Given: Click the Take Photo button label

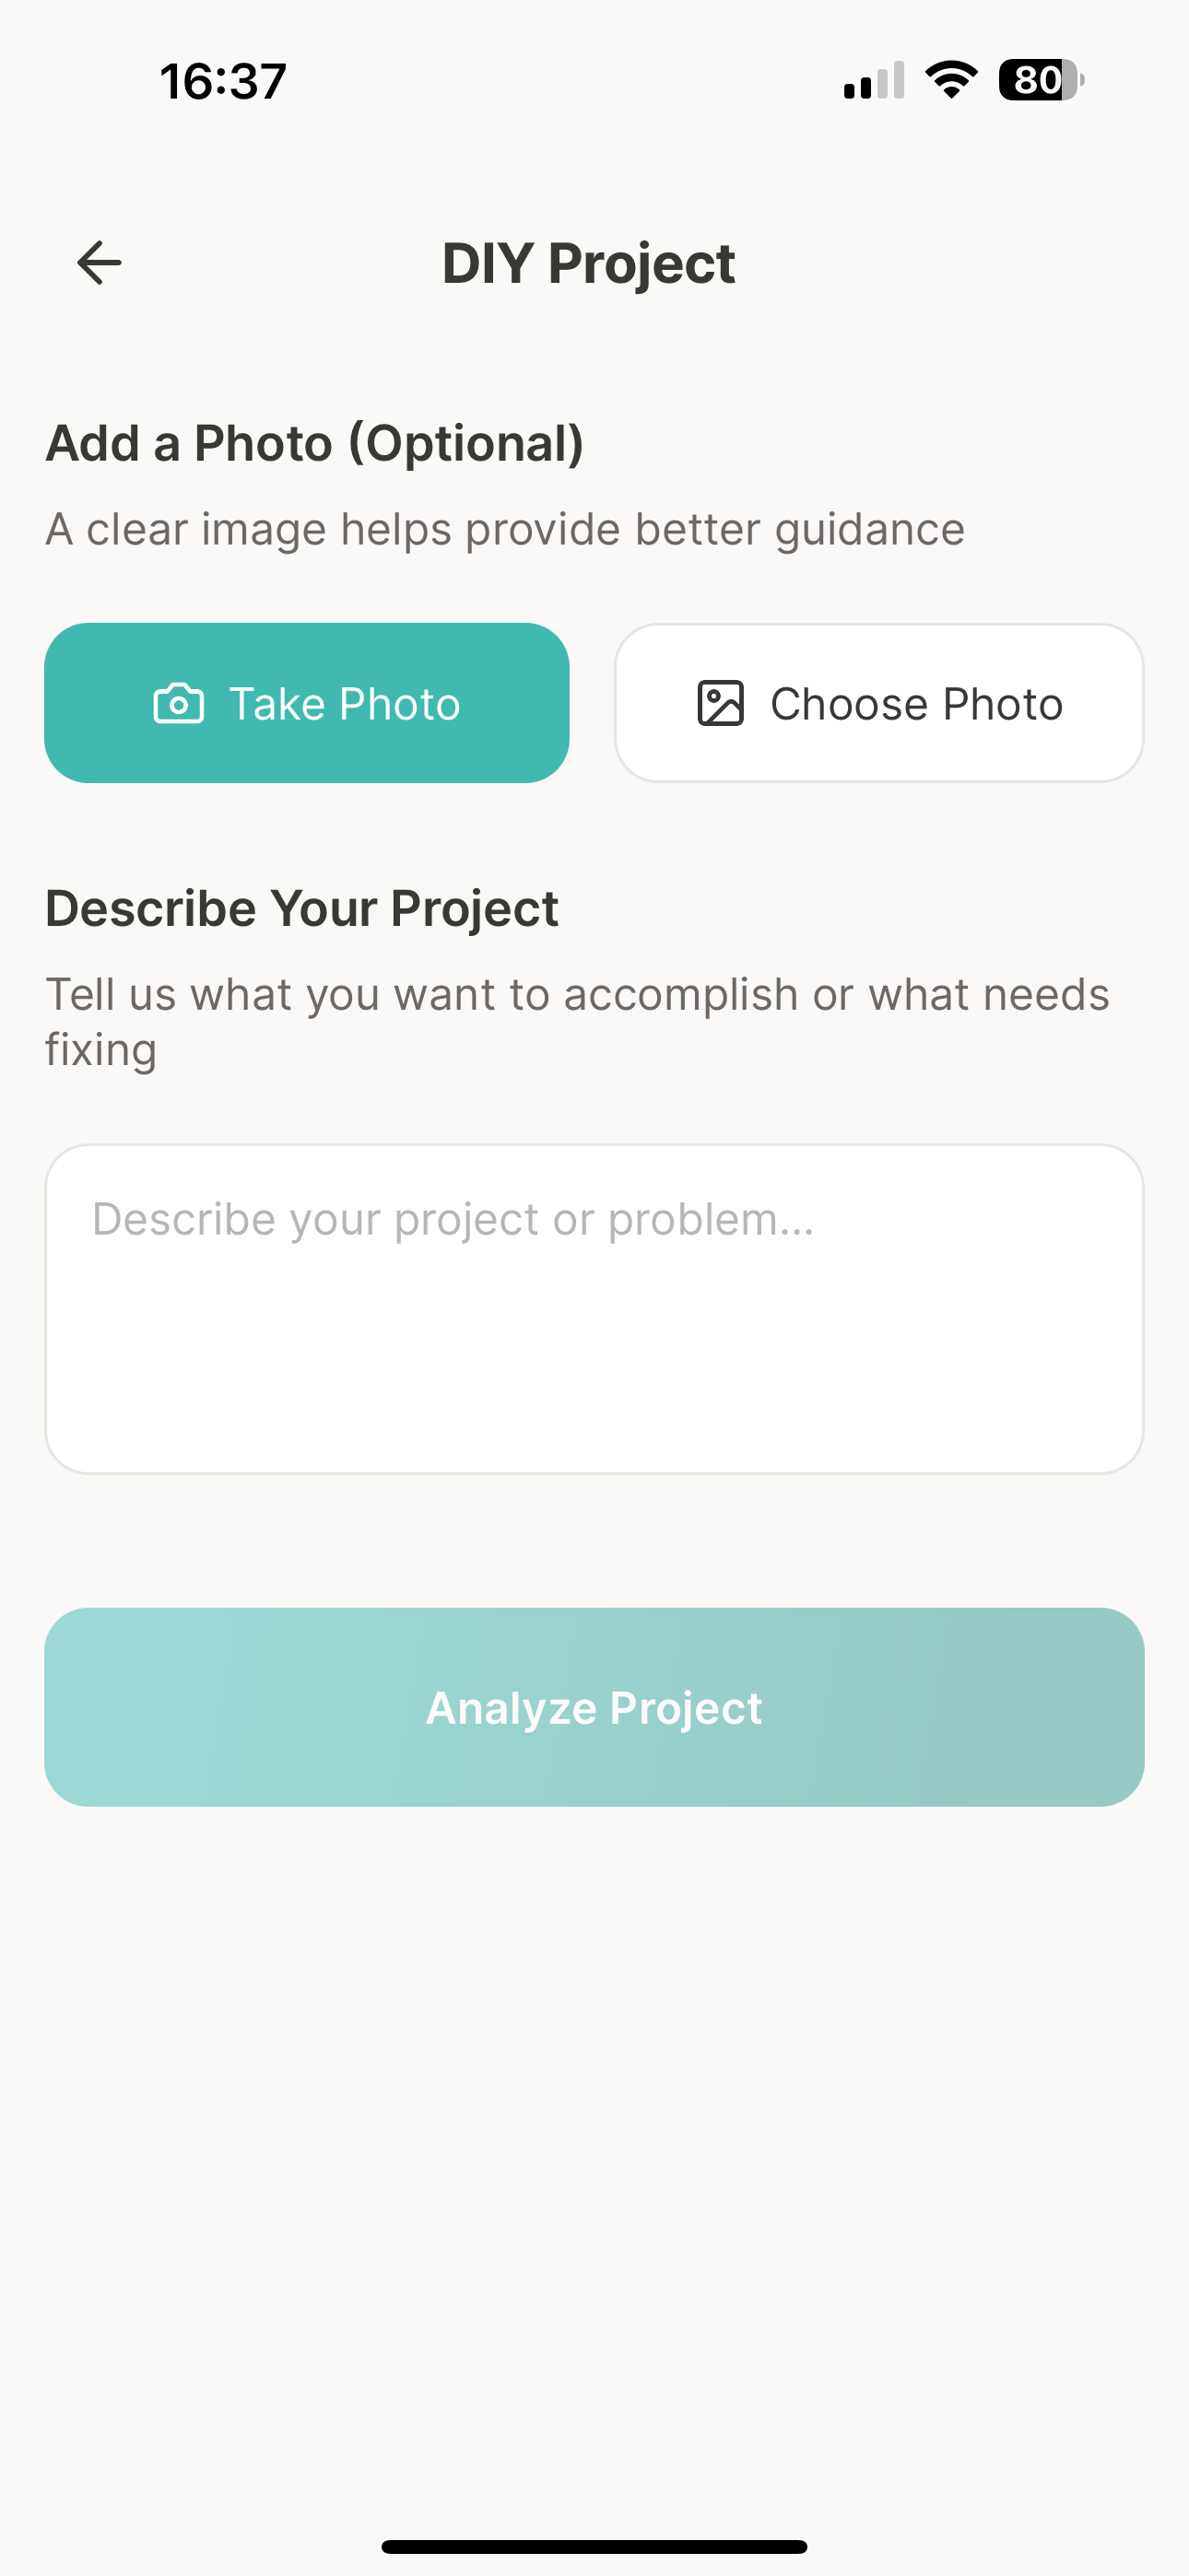Looking at the screenshot, I should click(345, 704).
